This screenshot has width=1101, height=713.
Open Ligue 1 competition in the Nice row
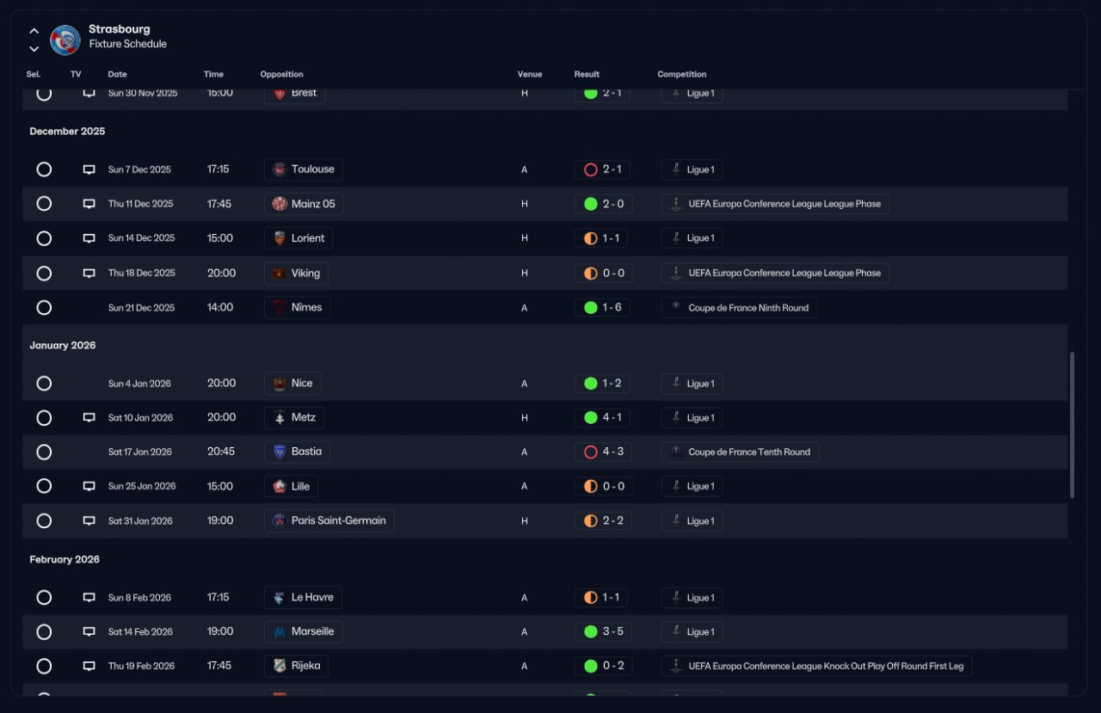692,384
